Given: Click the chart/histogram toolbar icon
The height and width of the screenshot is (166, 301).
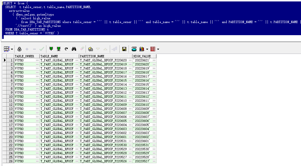Looking at the screenshot, I should click(142, 49).
